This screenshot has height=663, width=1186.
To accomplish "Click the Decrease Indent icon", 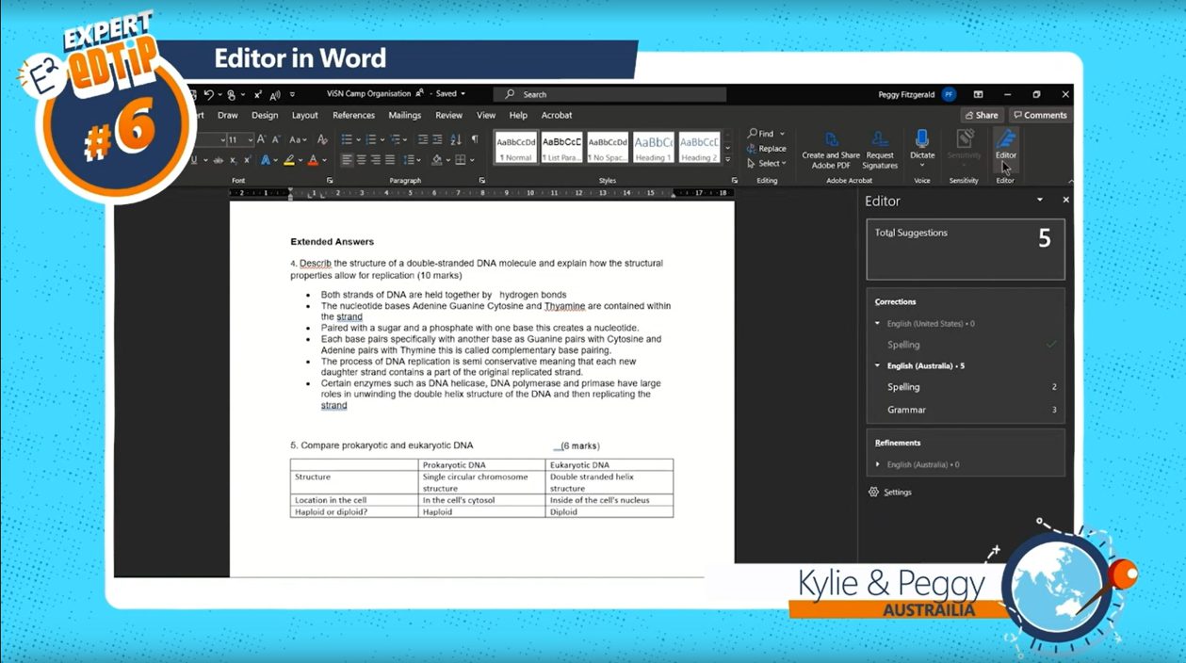I will point(423,139).
